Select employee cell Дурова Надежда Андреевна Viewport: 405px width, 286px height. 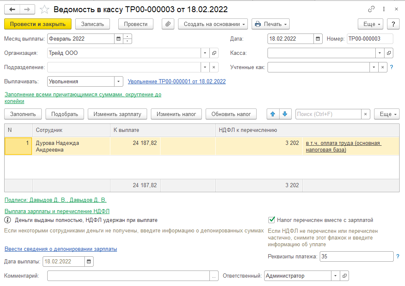71,147
